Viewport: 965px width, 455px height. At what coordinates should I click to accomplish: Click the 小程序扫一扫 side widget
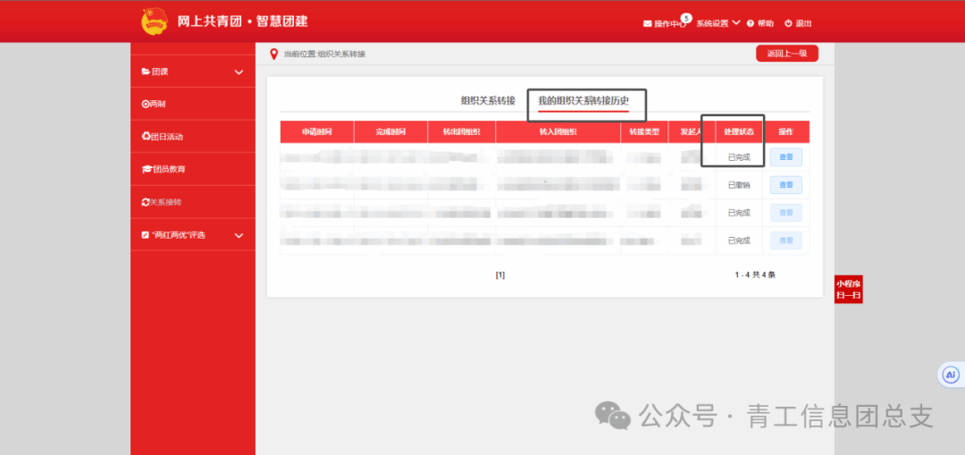tap(848, 290)
